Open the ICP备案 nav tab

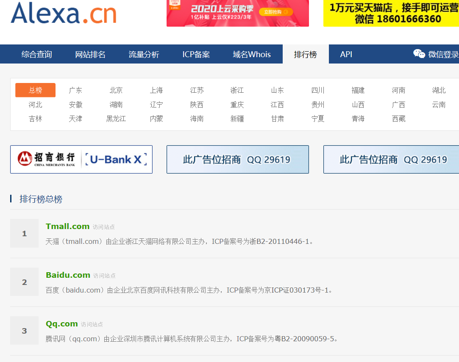196,54
